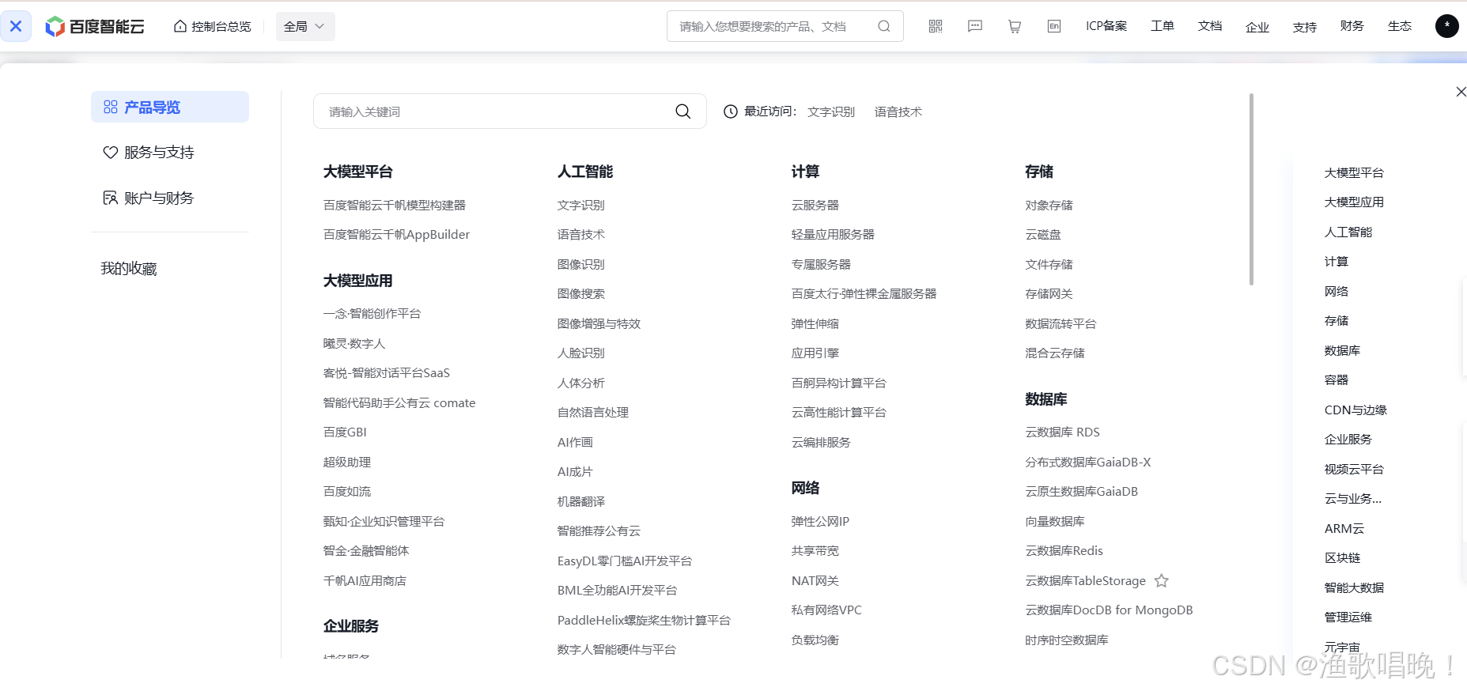
Task: Open the 控制台总览 home icon link
Action: [x=213, y=26]
